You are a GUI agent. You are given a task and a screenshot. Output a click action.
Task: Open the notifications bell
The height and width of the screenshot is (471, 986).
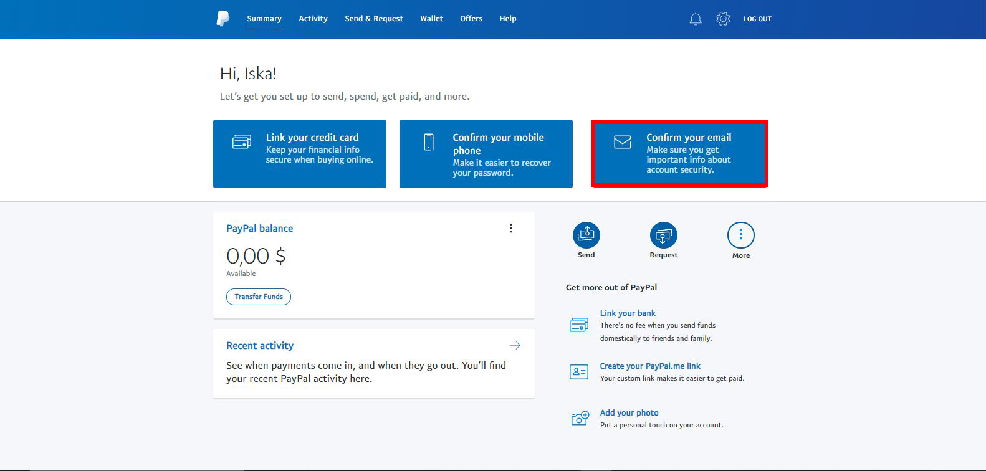tap(696, 19)
